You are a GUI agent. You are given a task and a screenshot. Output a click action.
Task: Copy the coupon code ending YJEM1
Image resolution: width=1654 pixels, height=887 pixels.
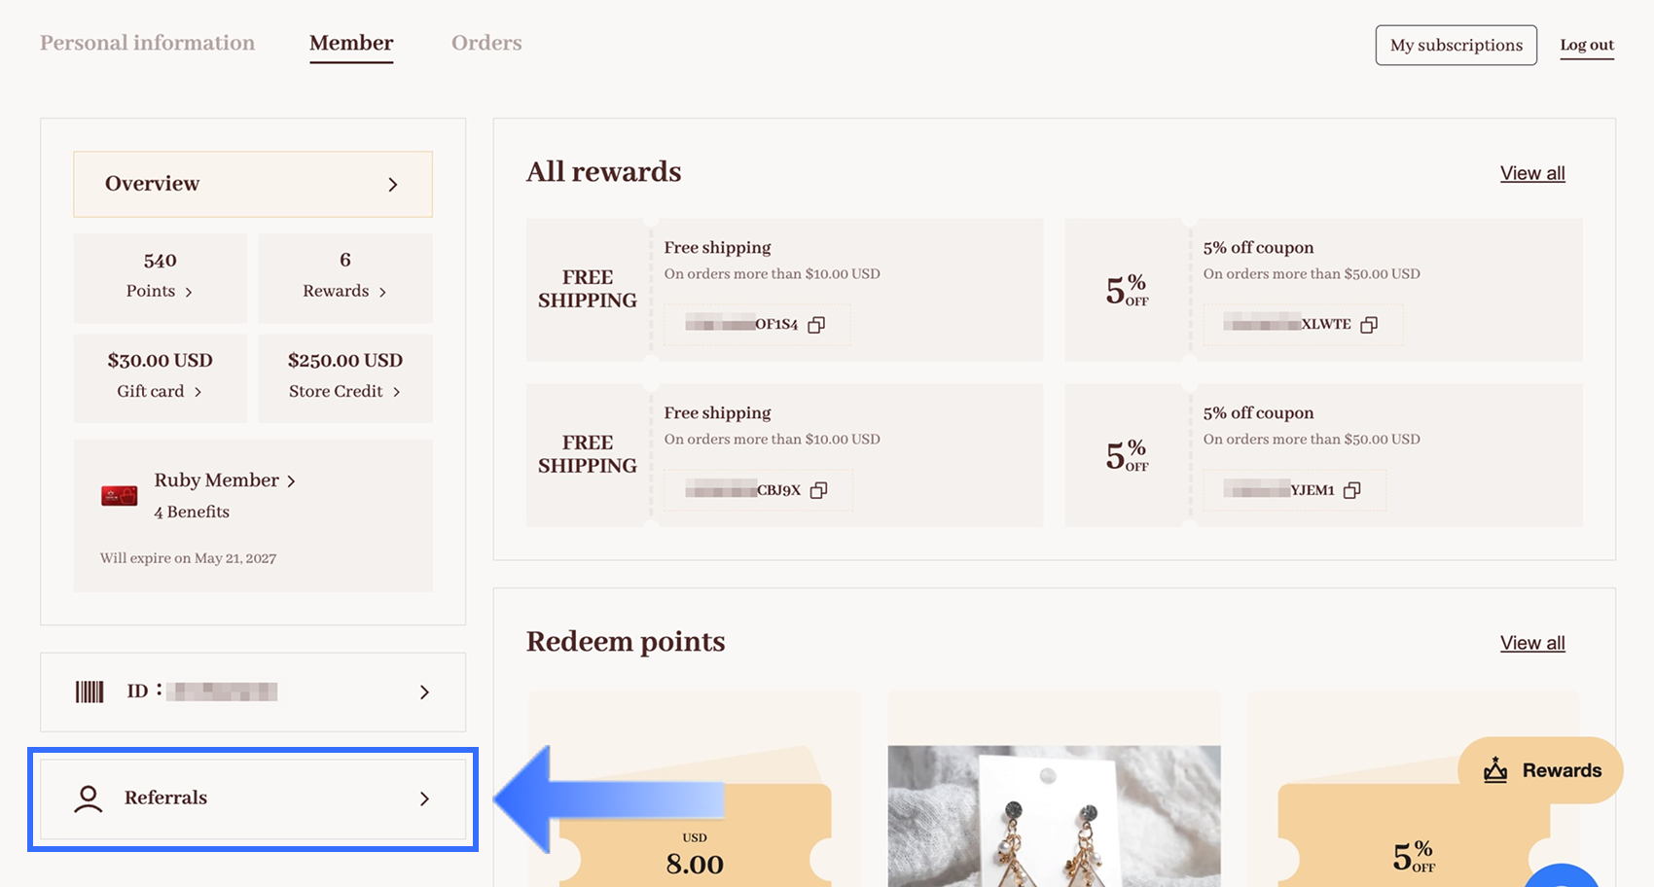(1351, 490)
